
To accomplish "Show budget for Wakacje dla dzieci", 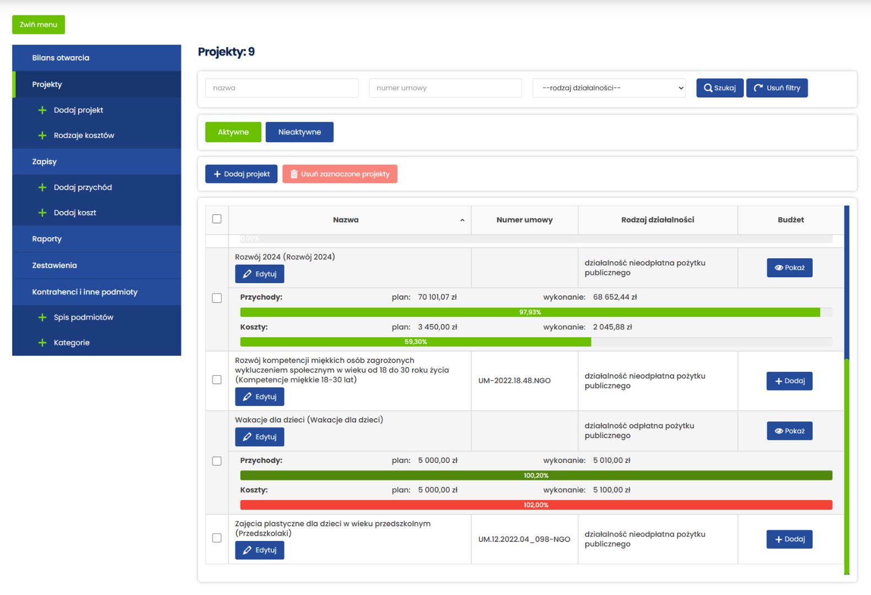I will coord(789,431).
